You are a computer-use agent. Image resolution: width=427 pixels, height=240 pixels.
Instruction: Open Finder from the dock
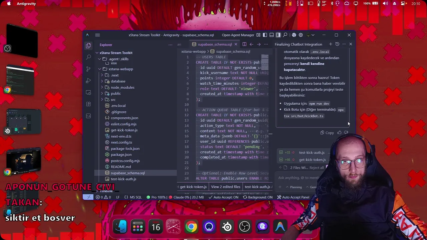coord(120,227)
